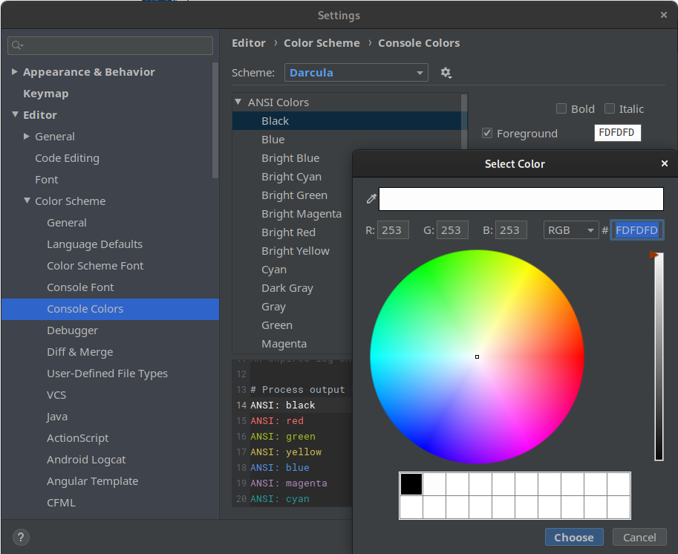Click the eyedropper color picker icon
This screenshot has width=678, height=554.
(371, 198)
